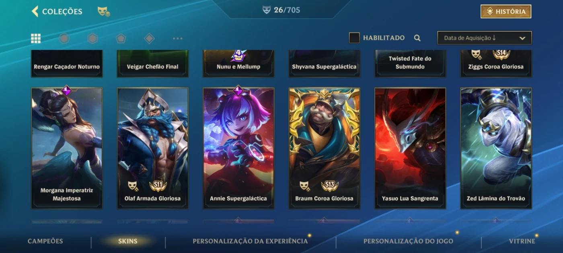The image size is (563, 253).
Task: Click the search magnifier icon
Action: [417, 38]
